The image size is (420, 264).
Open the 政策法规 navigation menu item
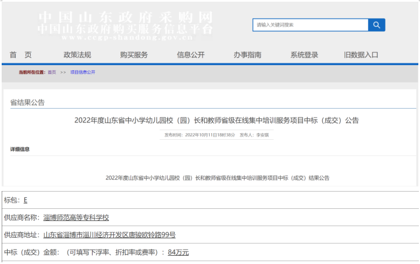tap(78, 55)
